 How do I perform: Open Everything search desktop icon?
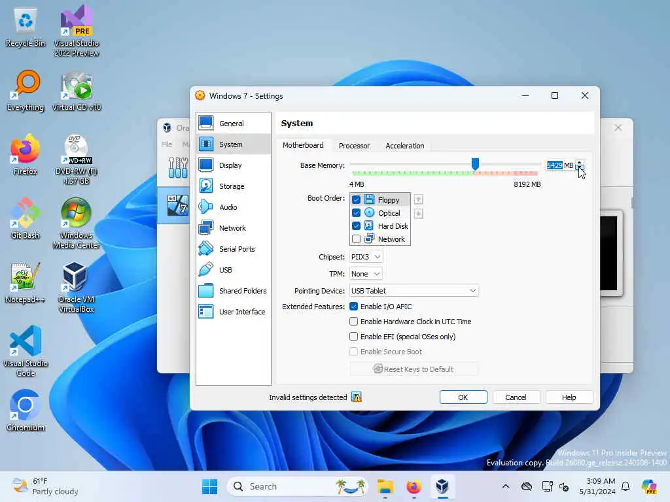coord(26,91)
